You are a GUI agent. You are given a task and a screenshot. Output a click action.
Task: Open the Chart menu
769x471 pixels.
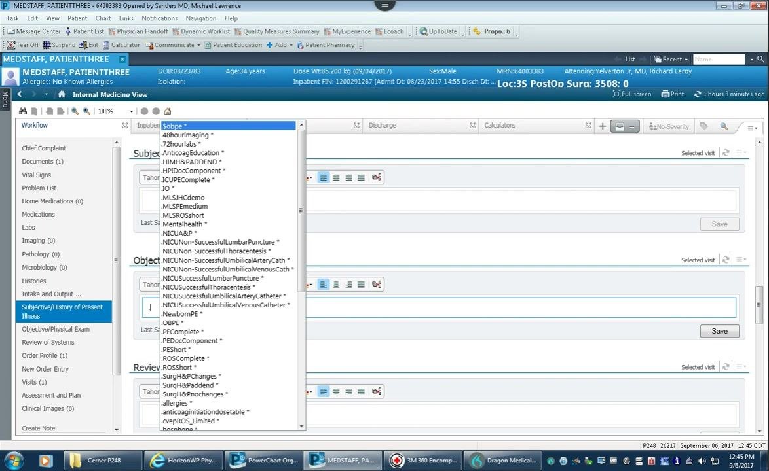click(103, 18)
